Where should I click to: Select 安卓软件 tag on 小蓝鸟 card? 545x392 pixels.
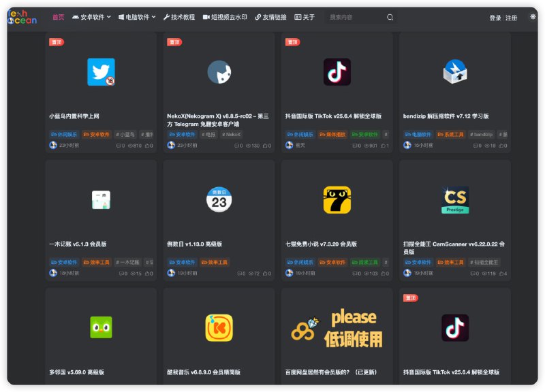coord(96,134)
